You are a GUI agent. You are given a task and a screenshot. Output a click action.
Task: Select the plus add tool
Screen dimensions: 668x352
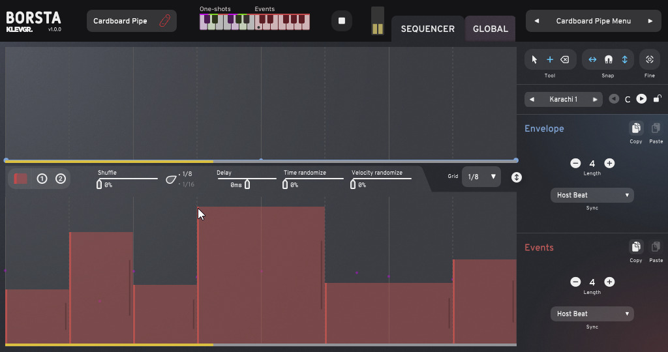(550, 59)
